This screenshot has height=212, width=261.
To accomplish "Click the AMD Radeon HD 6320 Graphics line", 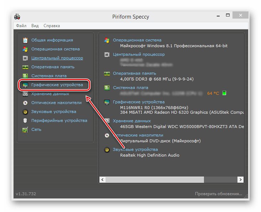I will [x=182, y=112].
